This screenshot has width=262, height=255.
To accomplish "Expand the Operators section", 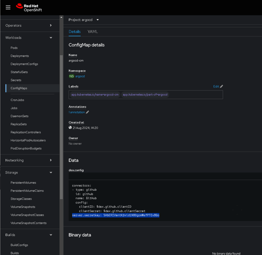I will tap(30, 25).
